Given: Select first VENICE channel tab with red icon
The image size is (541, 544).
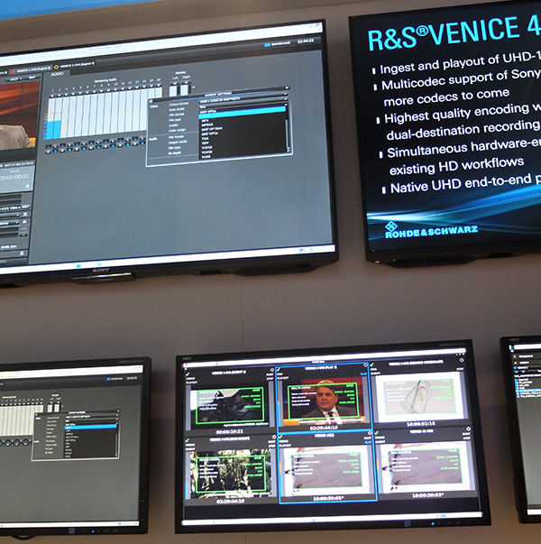Looking at the screenshot, I should point(32,69).
